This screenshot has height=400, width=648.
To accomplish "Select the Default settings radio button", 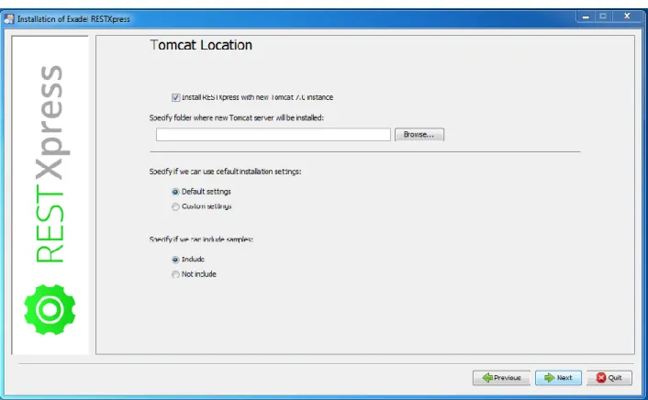I will (175, 192).
